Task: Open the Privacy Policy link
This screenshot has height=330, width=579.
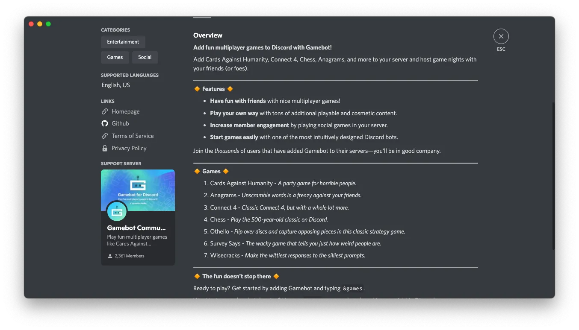Action: point(129,148)
